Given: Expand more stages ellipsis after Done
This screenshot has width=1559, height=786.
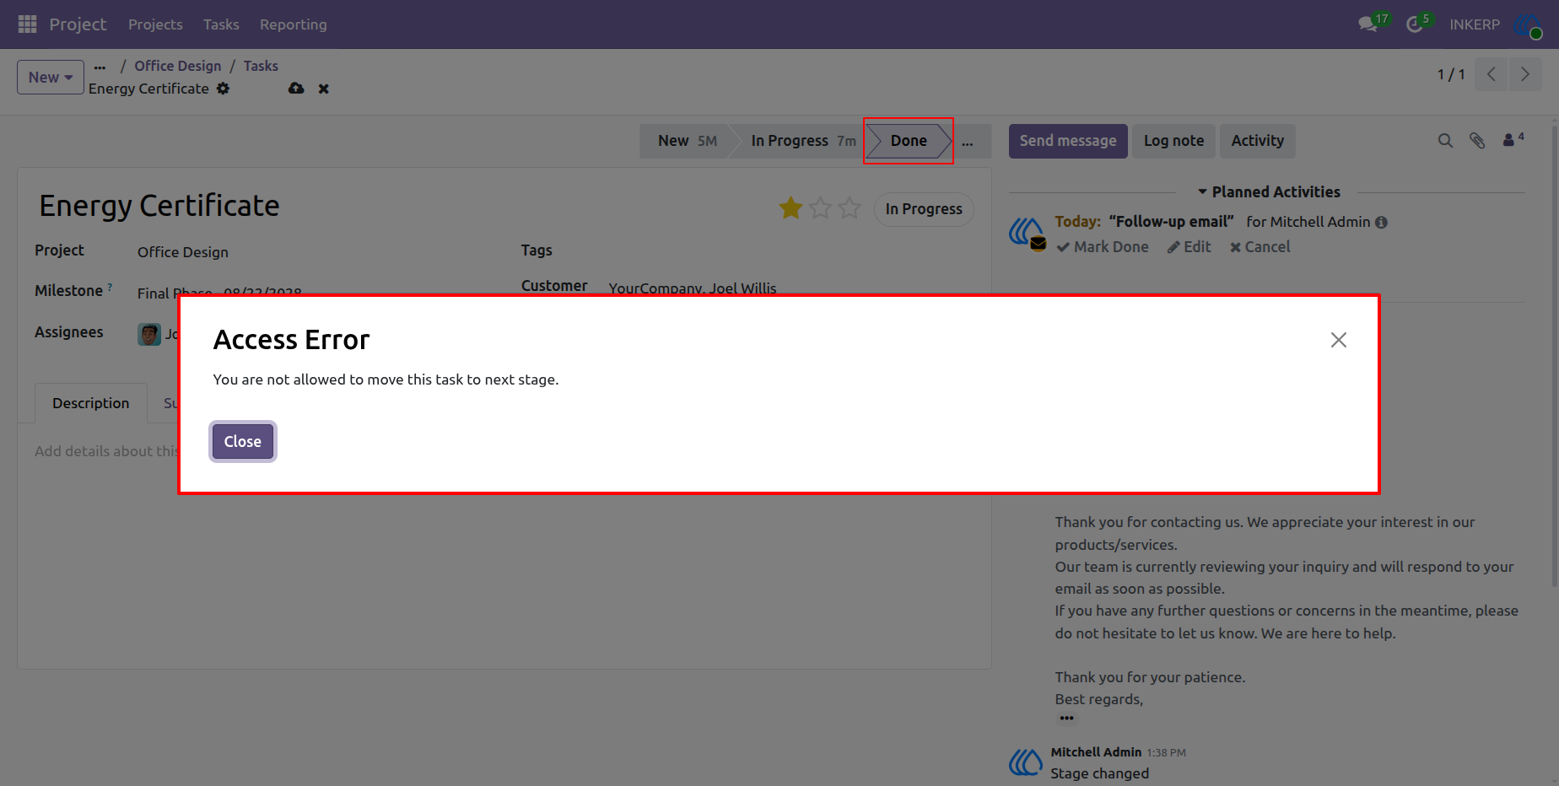Looking at the screenshot, I should [968, 142].
